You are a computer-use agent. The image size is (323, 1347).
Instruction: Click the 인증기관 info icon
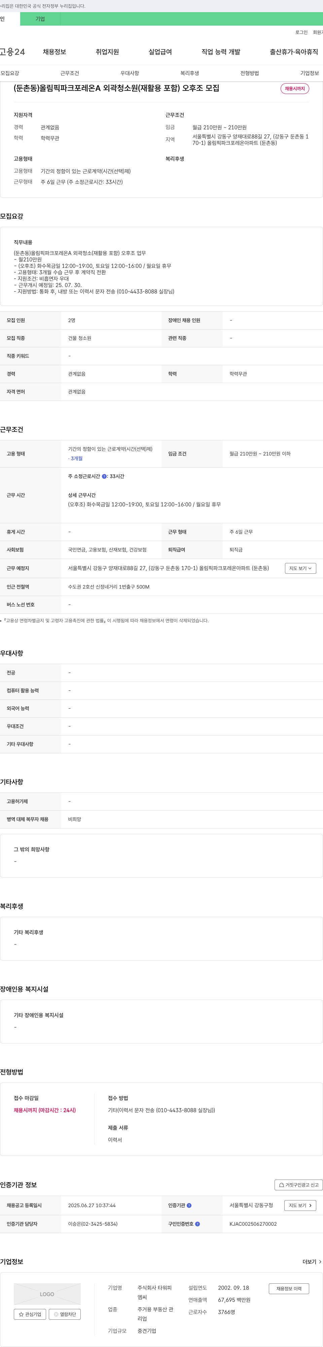click(x=189, y=1205)
